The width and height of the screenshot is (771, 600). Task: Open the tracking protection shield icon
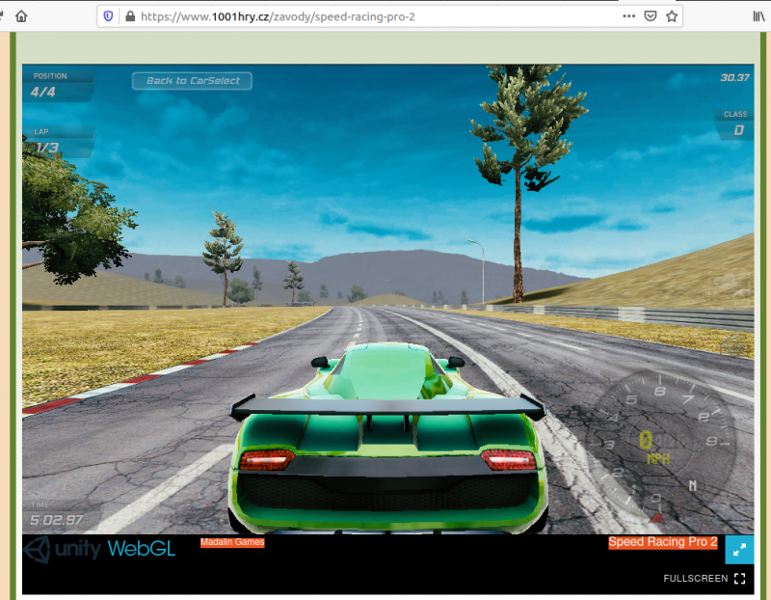click(x=108, y=16)
